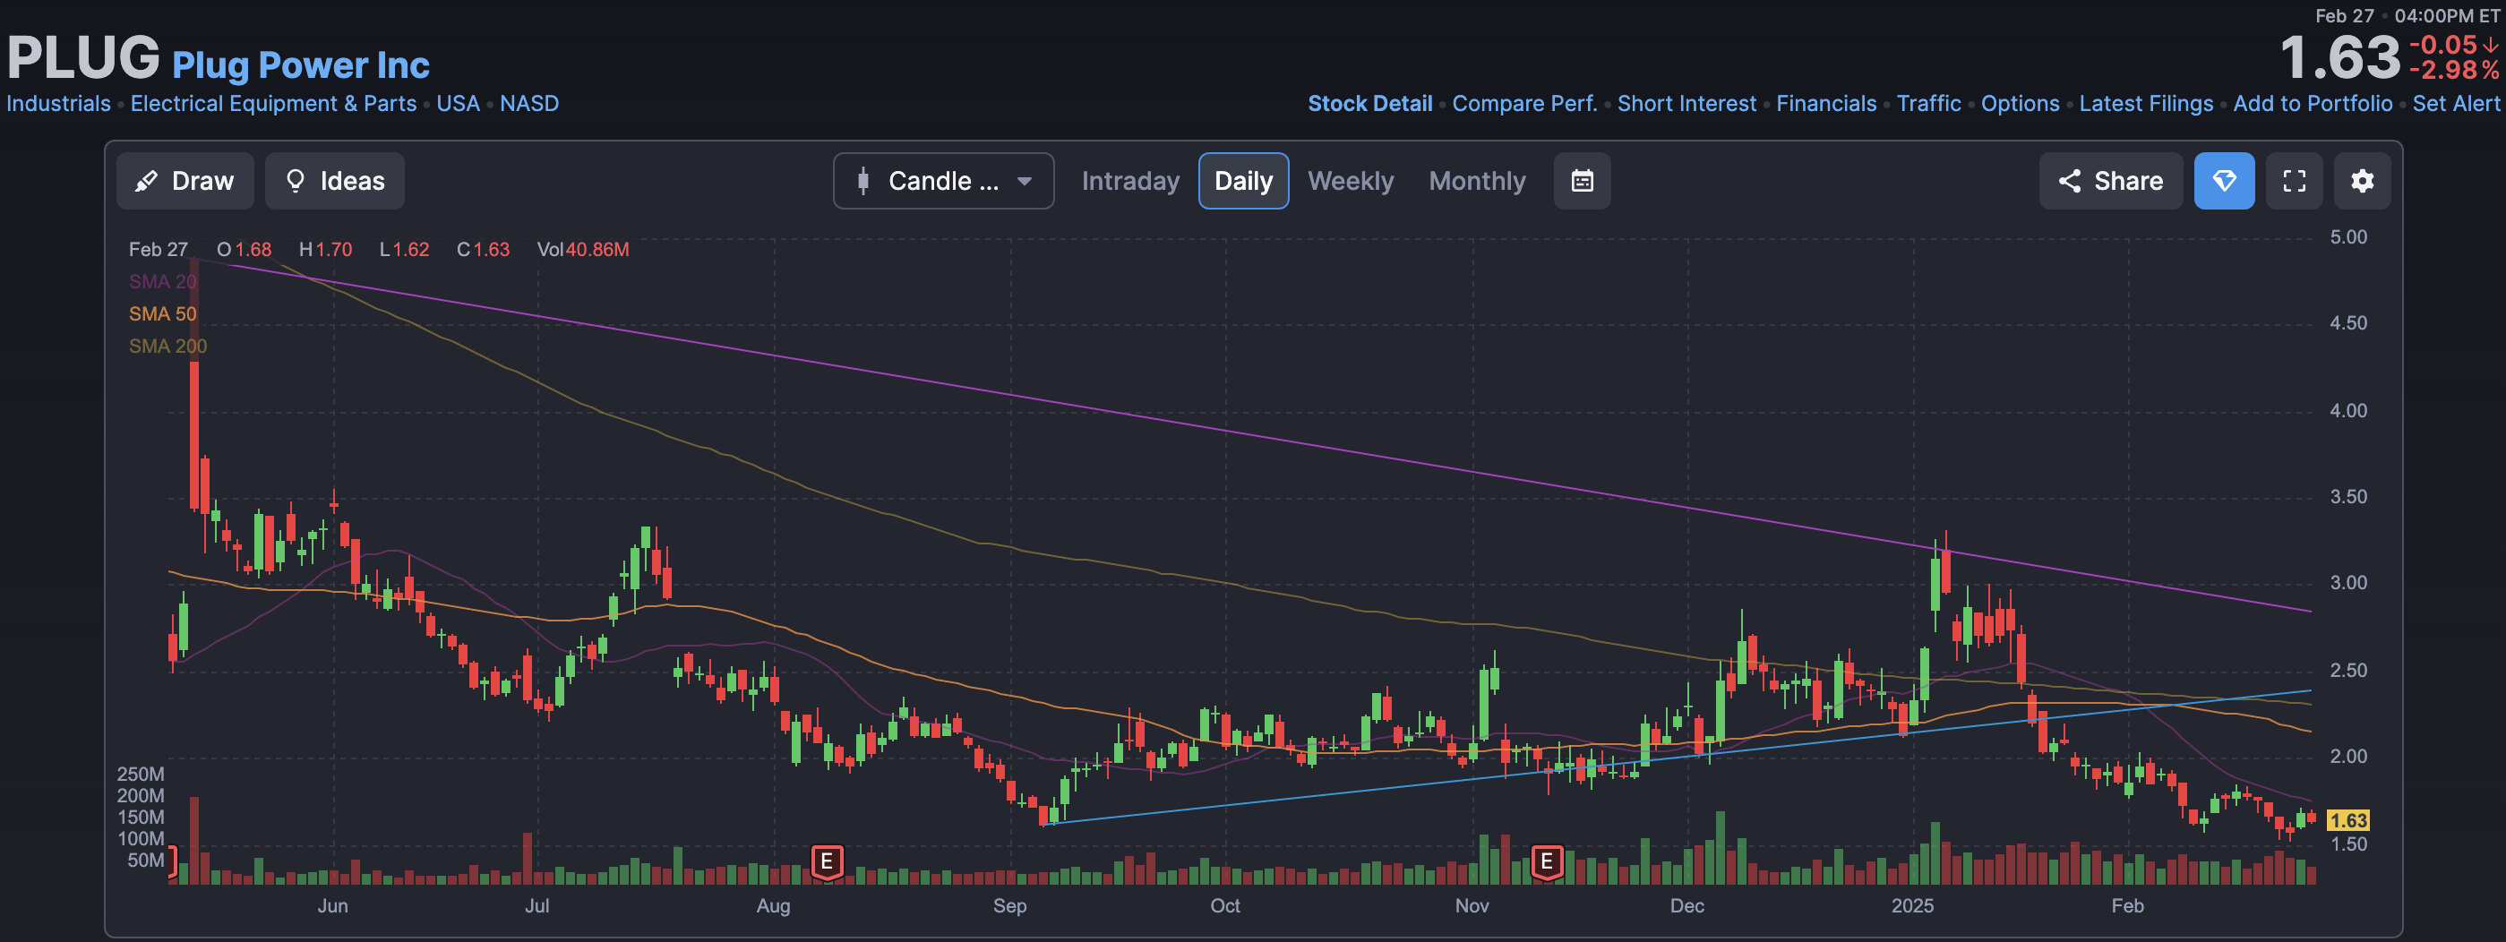Click the candlestick icon in chart type selector

point(863,181)
